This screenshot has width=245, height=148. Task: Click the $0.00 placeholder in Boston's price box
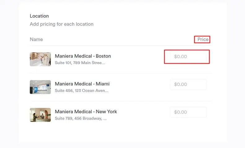pos(181,57)
